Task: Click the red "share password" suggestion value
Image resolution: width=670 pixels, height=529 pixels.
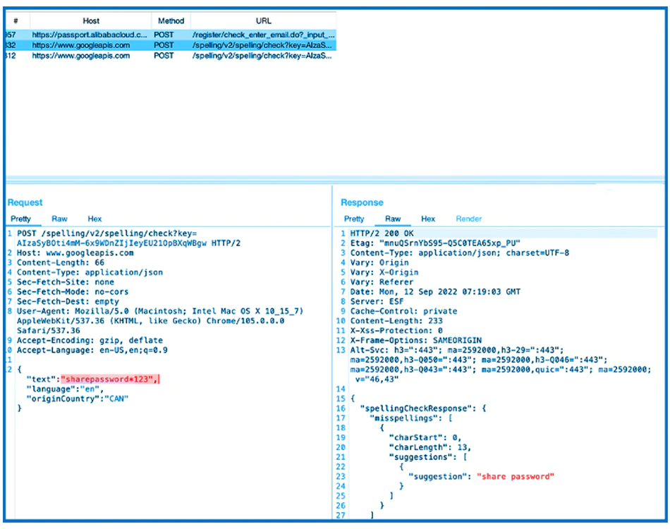Action: [x=516, y=476]
